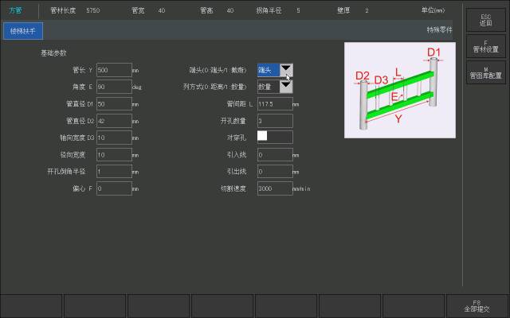Click the 壁厚 label in top bar
Viewport: 510px width, 318px height.
coord(343,10)
